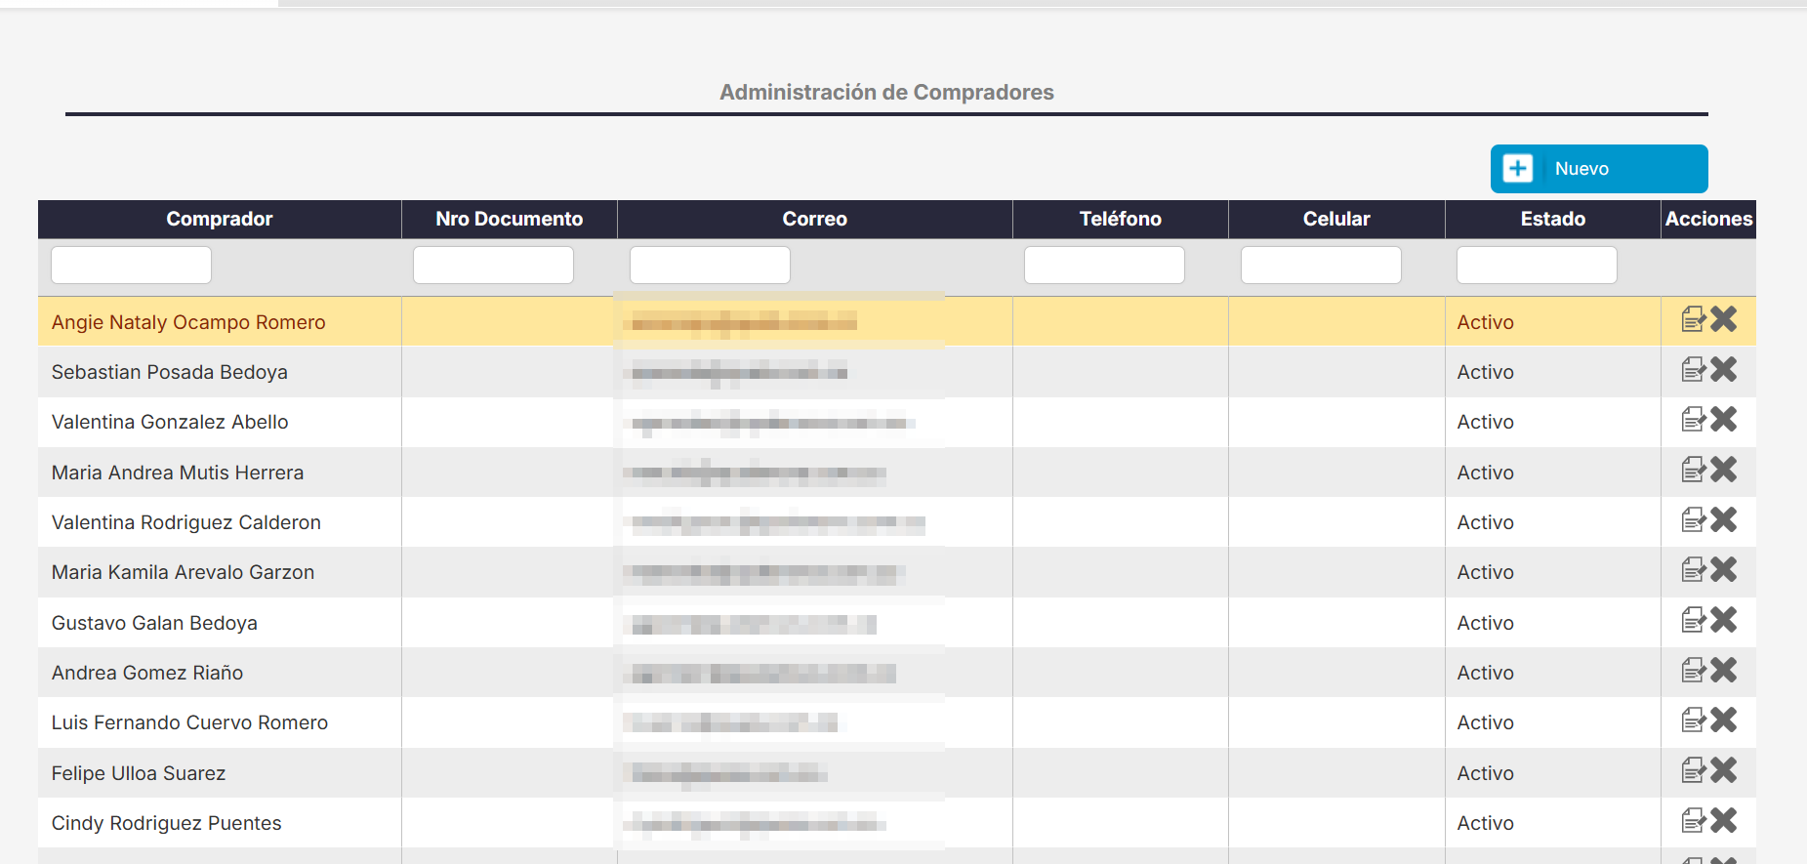Edit buyer Angie Nataly Ocampo Romero
The height and width of the screenshot is (864, 1807).
[x=1694, y=319]
